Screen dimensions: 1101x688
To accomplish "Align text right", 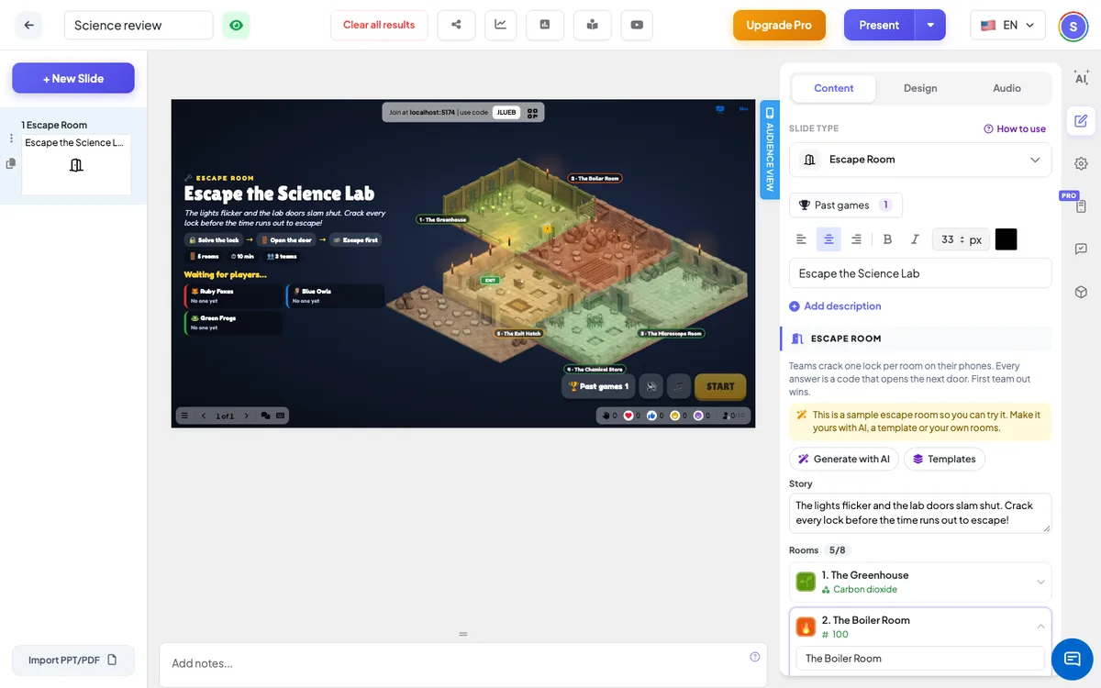I will (856, 239).
